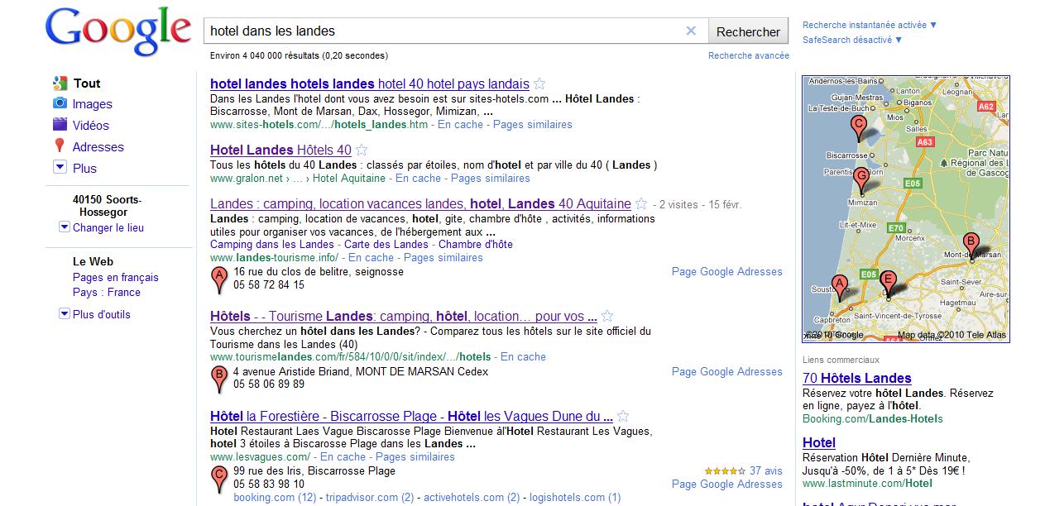Select the Tout search category
The height and width of the screenshot is (506, 1045).
tap(86, 84)
